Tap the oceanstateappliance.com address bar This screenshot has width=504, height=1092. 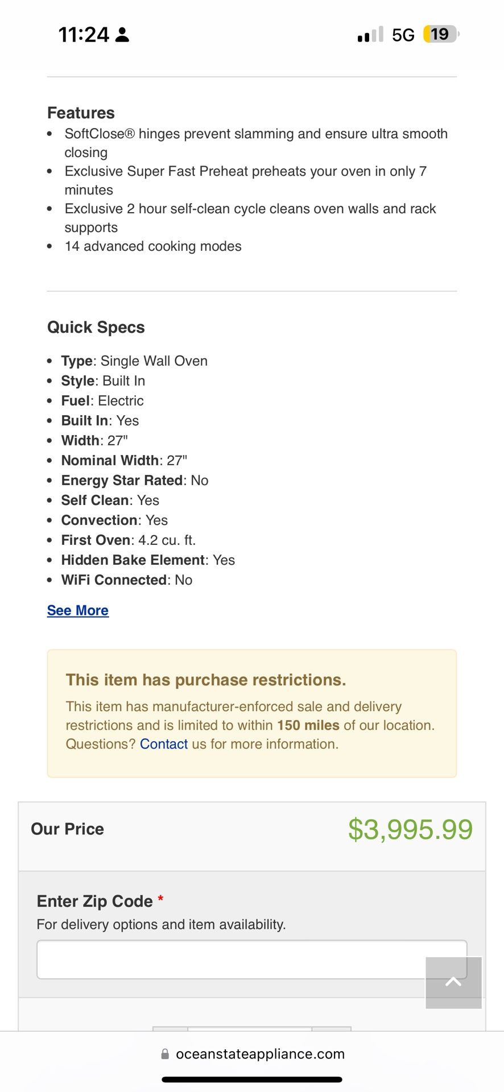coord(260,1054)
